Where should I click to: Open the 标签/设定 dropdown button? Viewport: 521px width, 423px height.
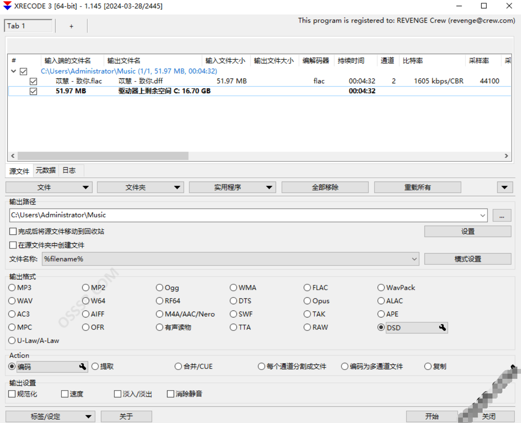click(x=50, y=416)
